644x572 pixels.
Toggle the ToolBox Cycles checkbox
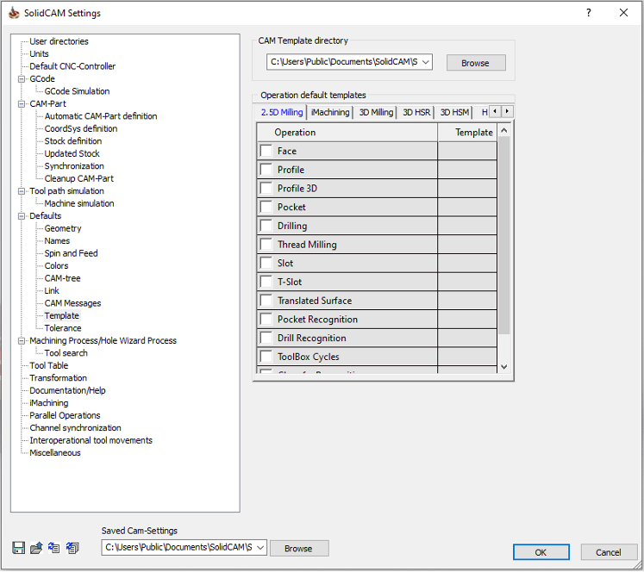click(266, 357)
